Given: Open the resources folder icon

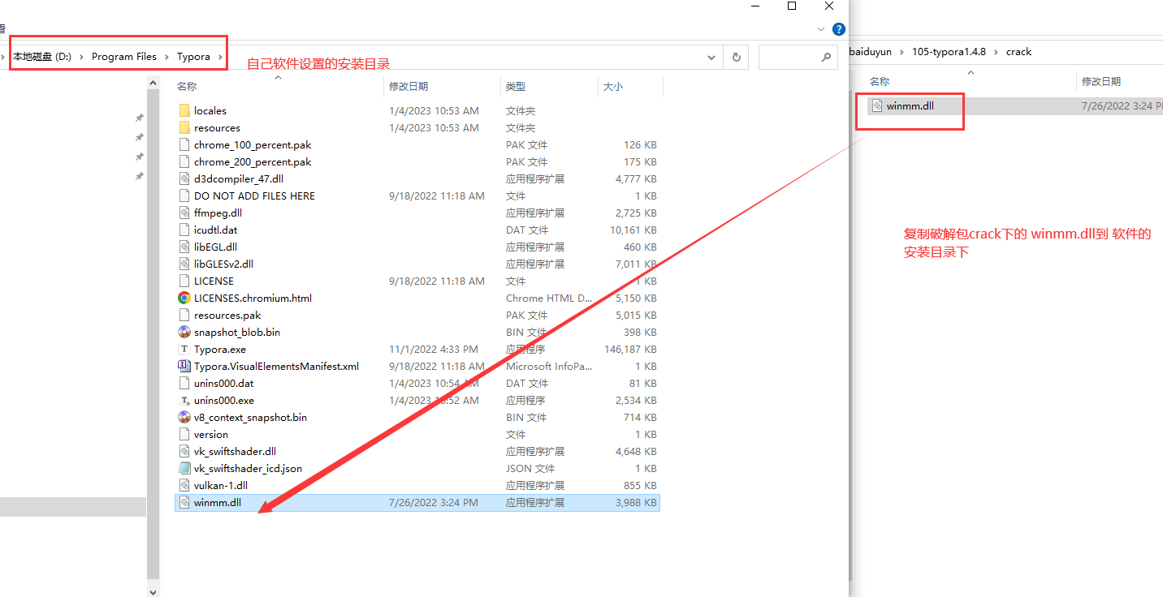Looking at the screenshot, I should (184, 127).
